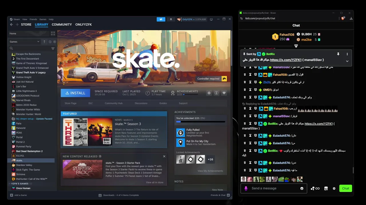Open skate. Community Hub tab
This screenshot has height=205, width=366.
[114, 103]
